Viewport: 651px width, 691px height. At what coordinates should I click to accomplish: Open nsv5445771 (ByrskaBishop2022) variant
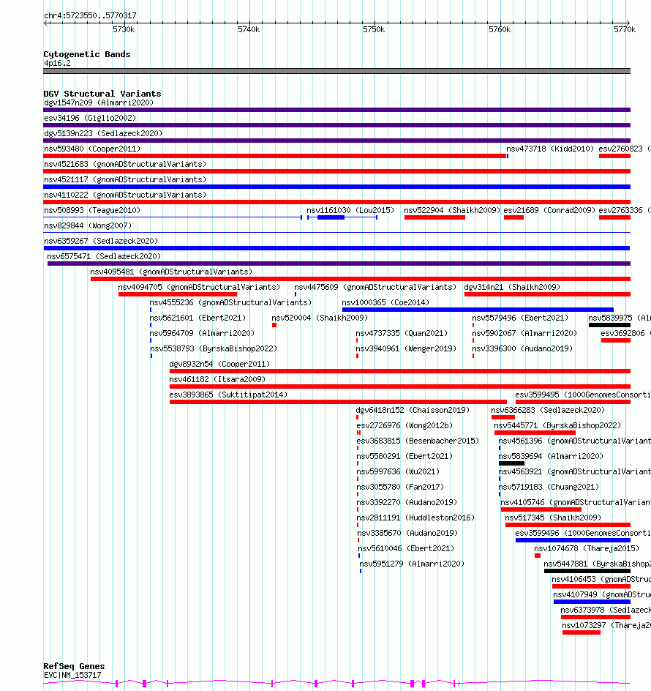557,426
